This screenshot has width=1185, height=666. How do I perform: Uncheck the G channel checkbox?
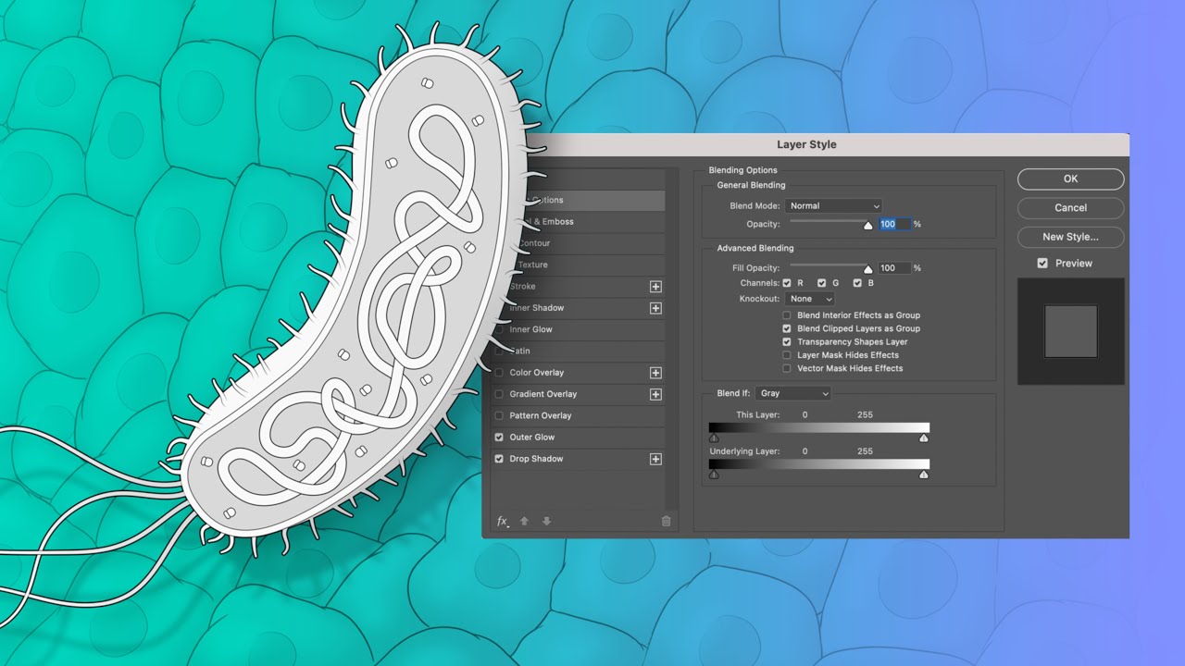[821, 283]
